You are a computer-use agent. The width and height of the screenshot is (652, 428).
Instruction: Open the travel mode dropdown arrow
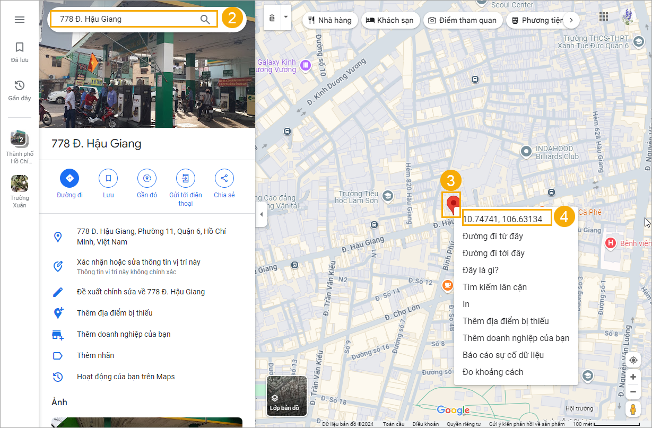coord(286,17)
